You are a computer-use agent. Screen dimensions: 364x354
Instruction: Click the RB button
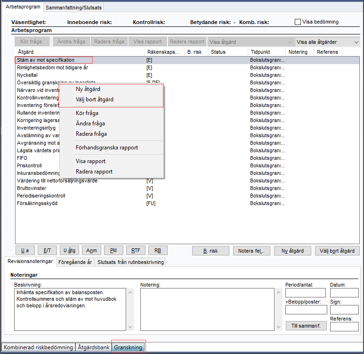point(158,251)
